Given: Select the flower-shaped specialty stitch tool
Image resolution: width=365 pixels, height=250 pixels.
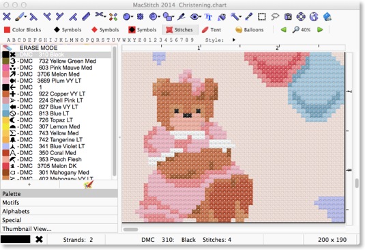Looking at the screenshot, I should pos(140,16).
